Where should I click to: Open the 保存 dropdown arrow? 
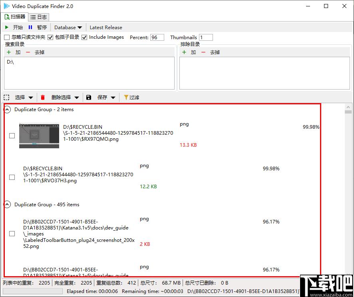click(x=113, y=98)
